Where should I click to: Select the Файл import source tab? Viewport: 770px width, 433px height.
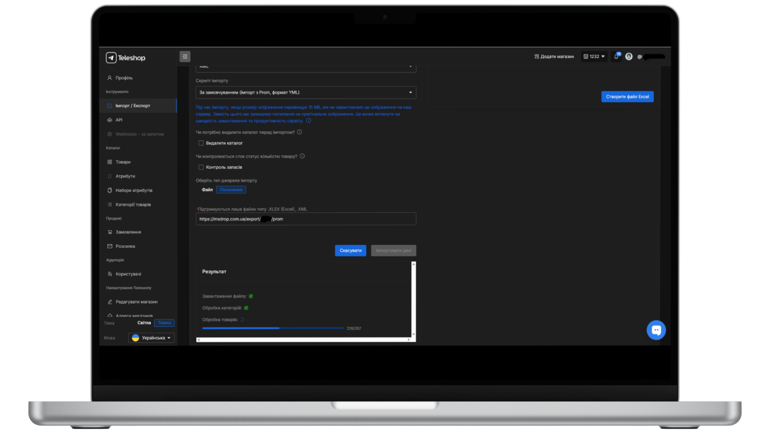tap(207, 190)
